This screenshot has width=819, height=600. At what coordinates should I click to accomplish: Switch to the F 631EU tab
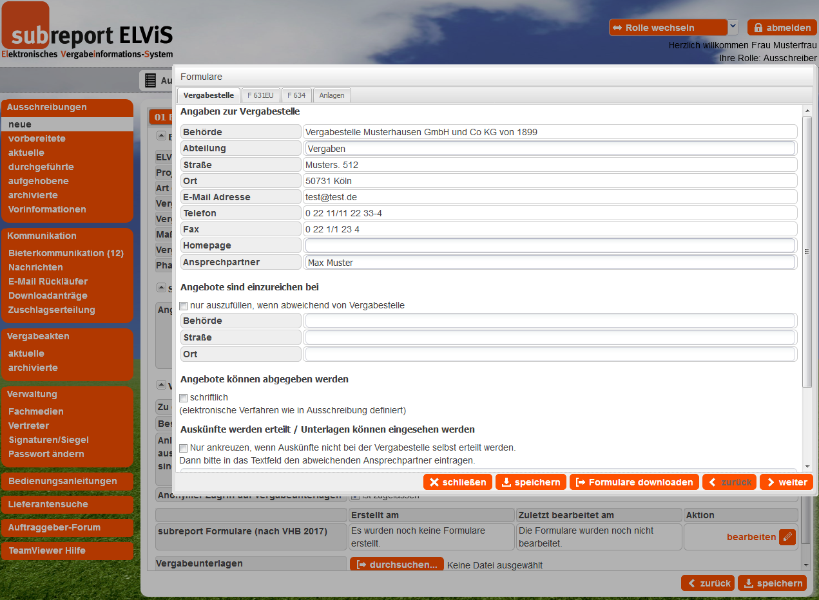pos(260,95)
